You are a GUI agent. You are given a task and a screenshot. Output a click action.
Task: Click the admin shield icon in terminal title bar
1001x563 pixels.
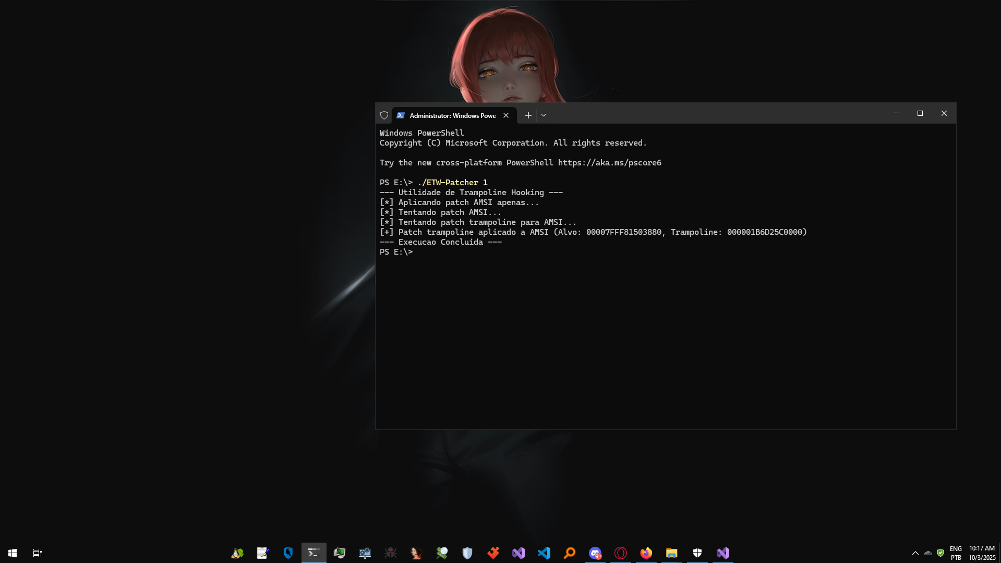384,115
